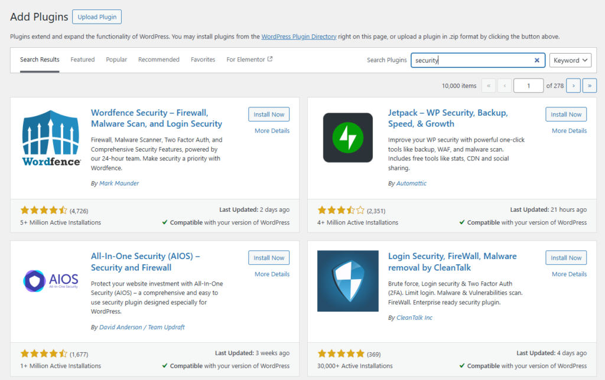Click the Upload Plugin button
This screenshot has height=380, width=605.
tap(97, 17)
